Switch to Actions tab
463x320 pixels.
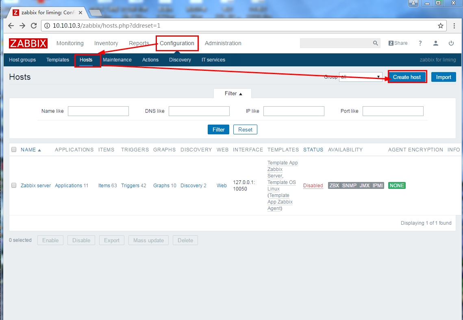(150, 60)
